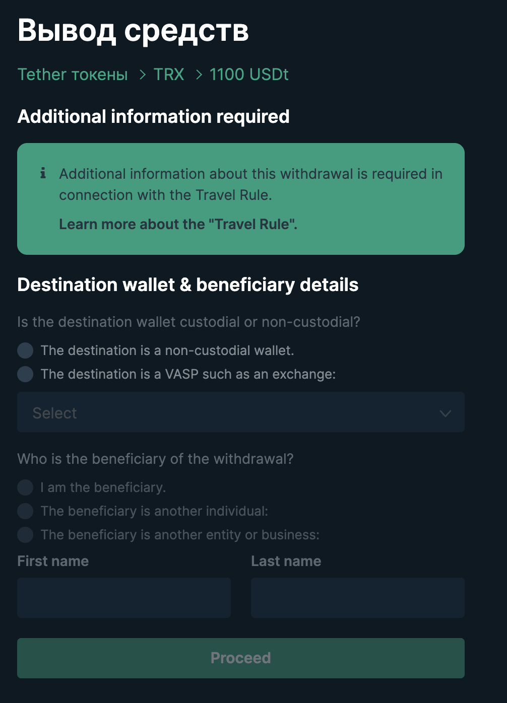Click the down arrow in the Select box

coord(445,413)
